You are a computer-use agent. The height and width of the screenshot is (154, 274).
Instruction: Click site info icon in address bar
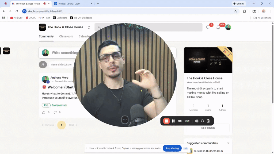pos(24,11)
